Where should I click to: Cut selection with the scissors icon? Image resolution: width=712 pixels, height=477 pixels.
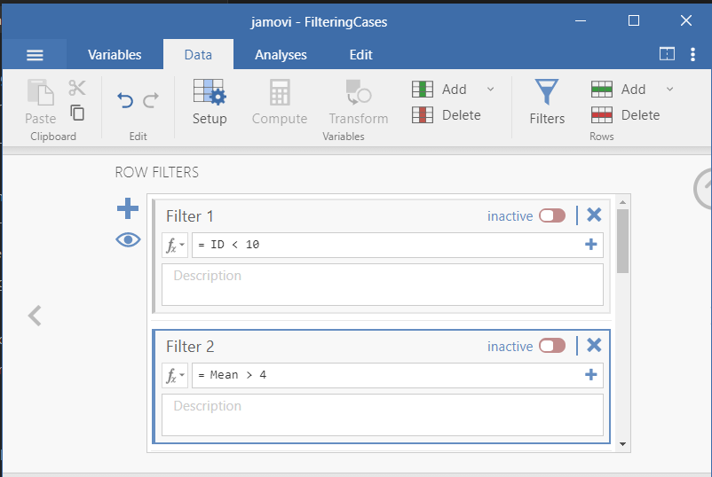coord(76,88)
